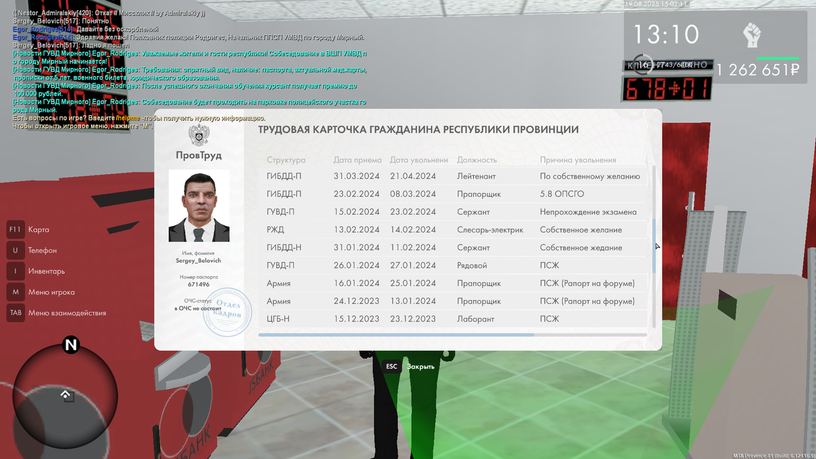This screenshot has height=459, width=816.
Task: Click the passport number 671496
Action: (199, 284)
